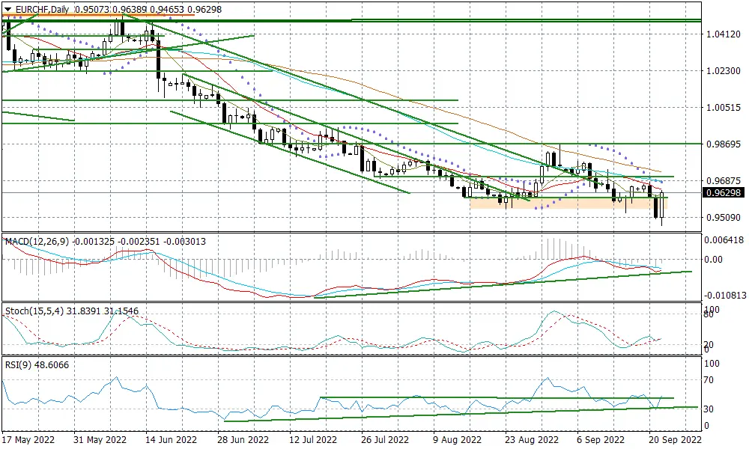
Task: Select the upper green trendline on RSI
Action: pyautogui.click(x=497, y=397)
